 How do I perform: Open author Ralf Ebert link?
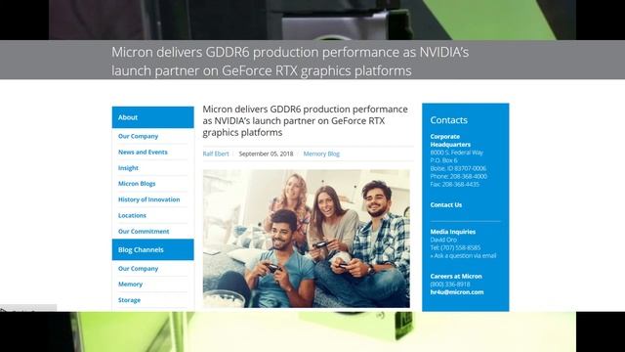click(216, 154)
